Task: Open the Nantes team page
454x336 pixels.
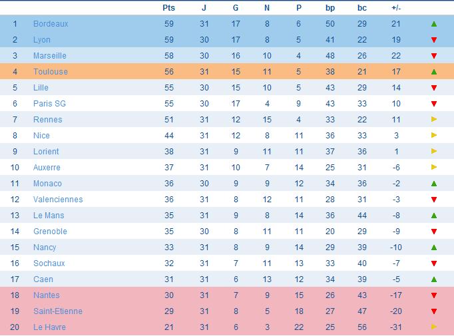Action: (x=47, y=295)
